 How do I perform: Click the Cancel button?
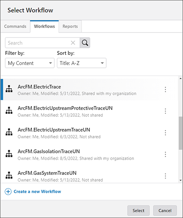(165, 211)
